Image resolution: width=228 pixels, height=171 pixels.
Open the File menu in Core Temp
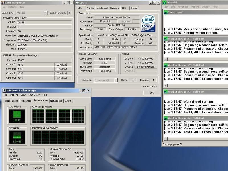coord(4,7)
